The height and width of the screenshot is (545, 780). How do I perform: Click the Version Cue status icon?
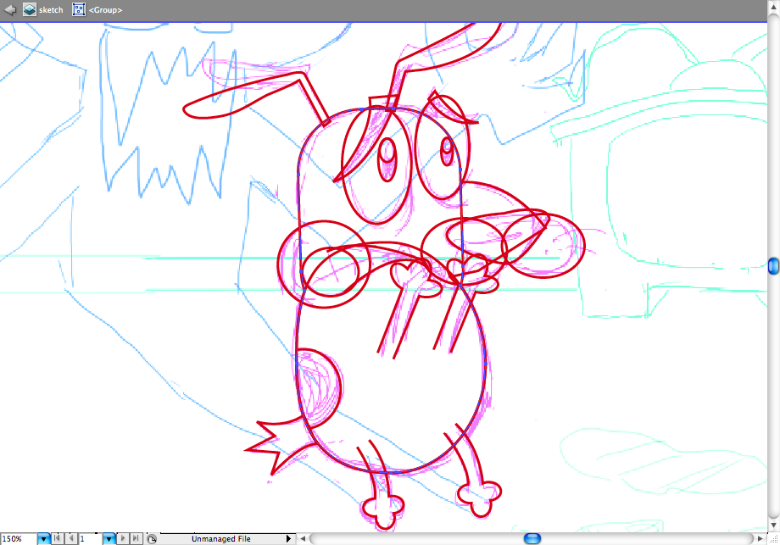[152, 538]
